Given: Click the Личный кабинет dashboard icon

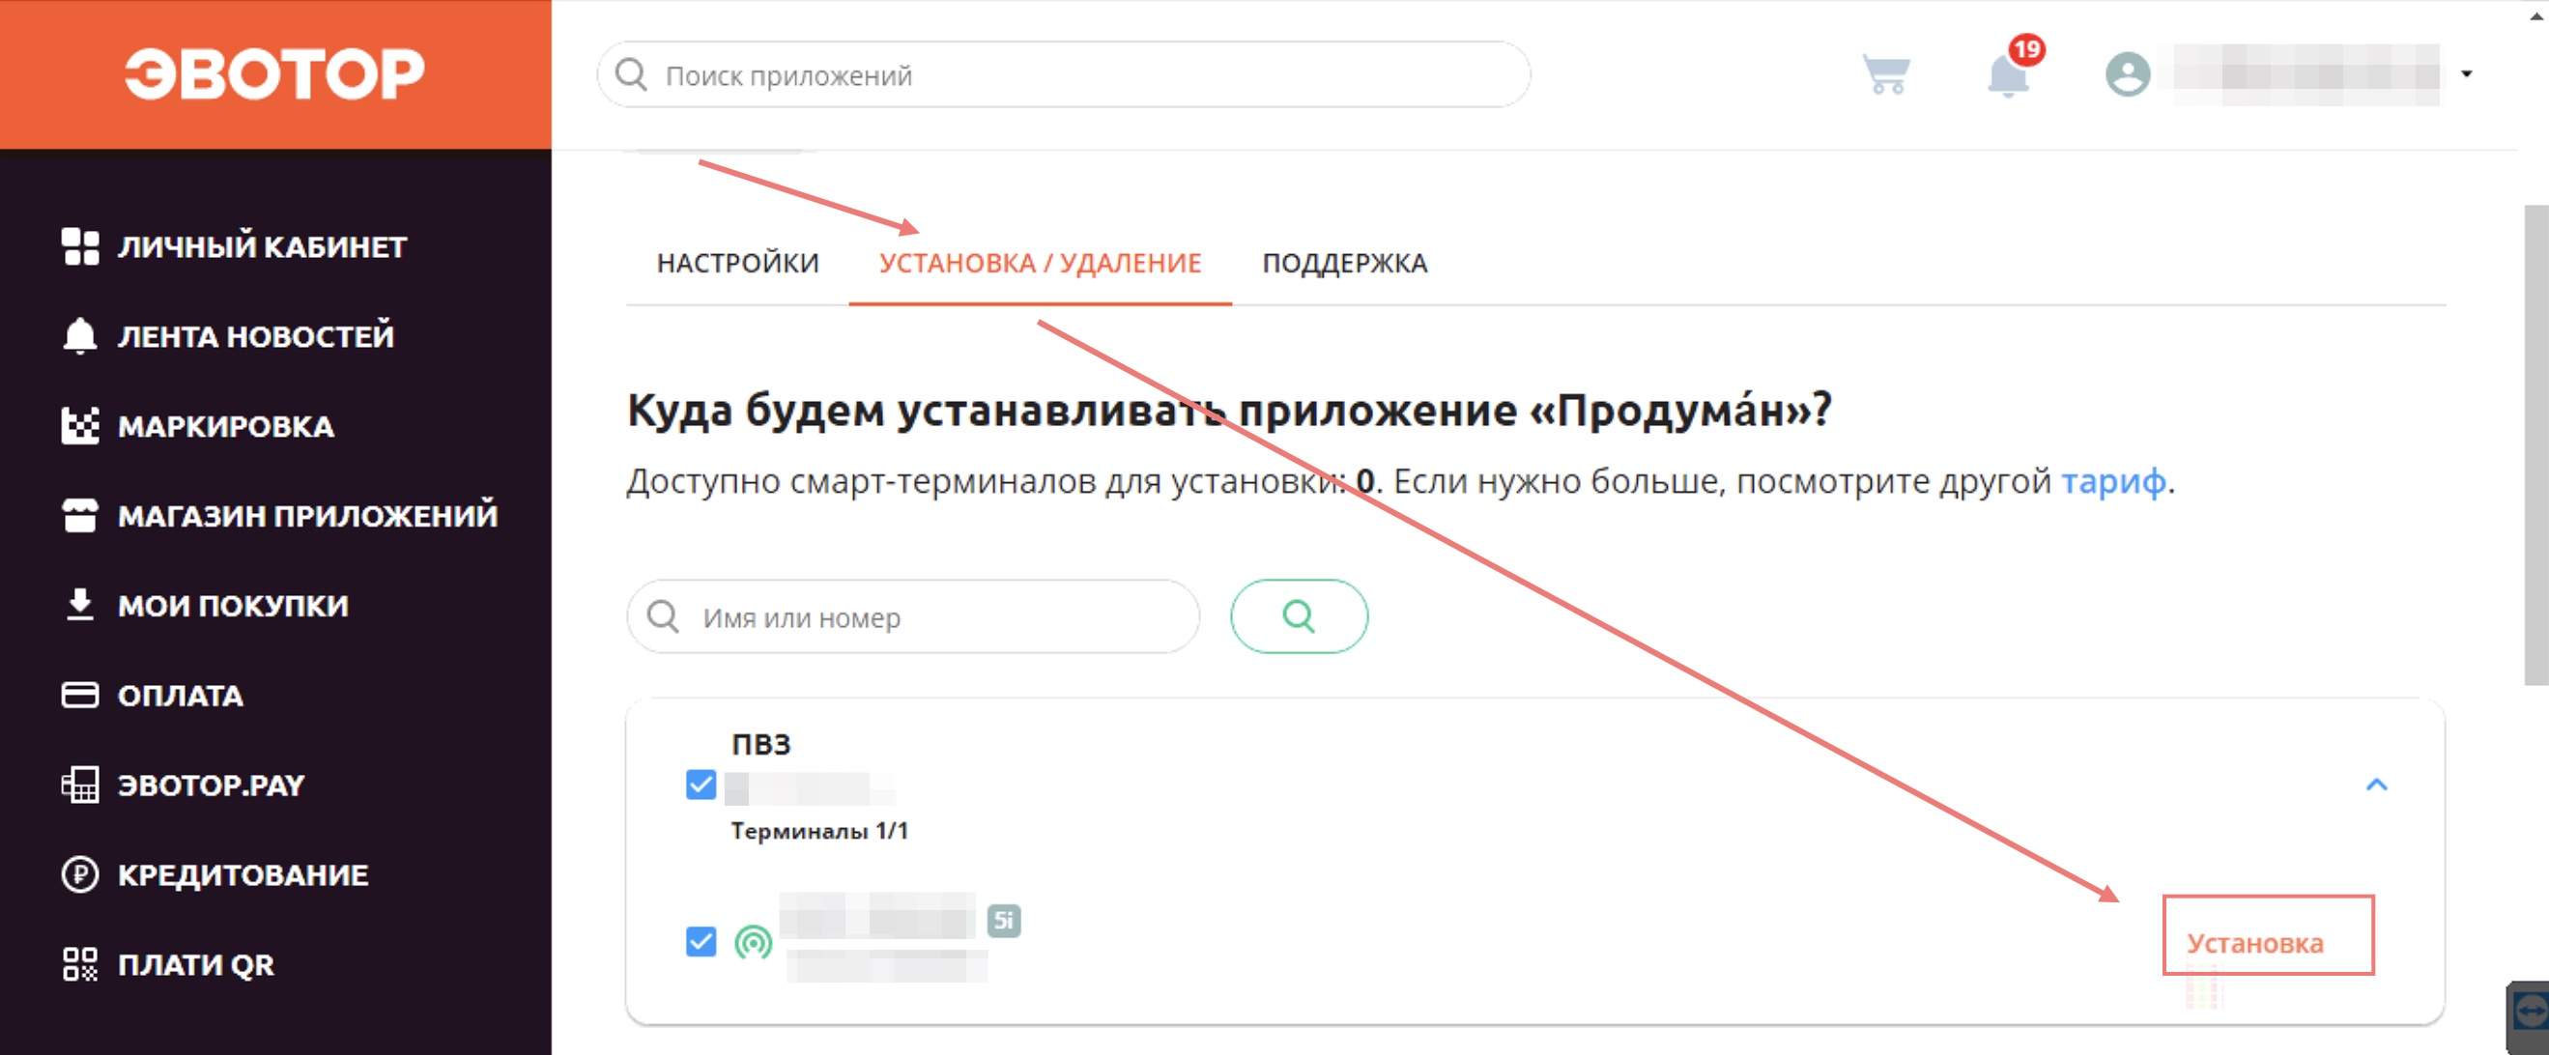Looking at the screenshot, I should click(x=80, y=246).
